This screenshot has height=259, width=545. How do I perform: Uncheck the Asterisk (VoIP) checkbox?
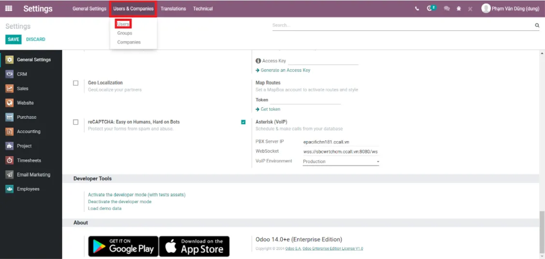(x=244, y=122)
